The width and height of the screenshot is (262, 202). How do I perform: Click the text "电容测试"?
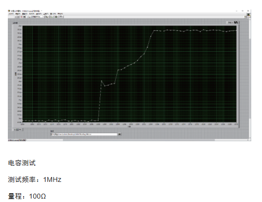[22, 163]
